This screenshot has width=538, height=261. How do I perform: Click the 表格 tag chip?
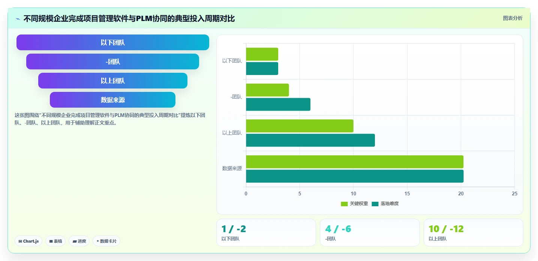tap(55, 241)
